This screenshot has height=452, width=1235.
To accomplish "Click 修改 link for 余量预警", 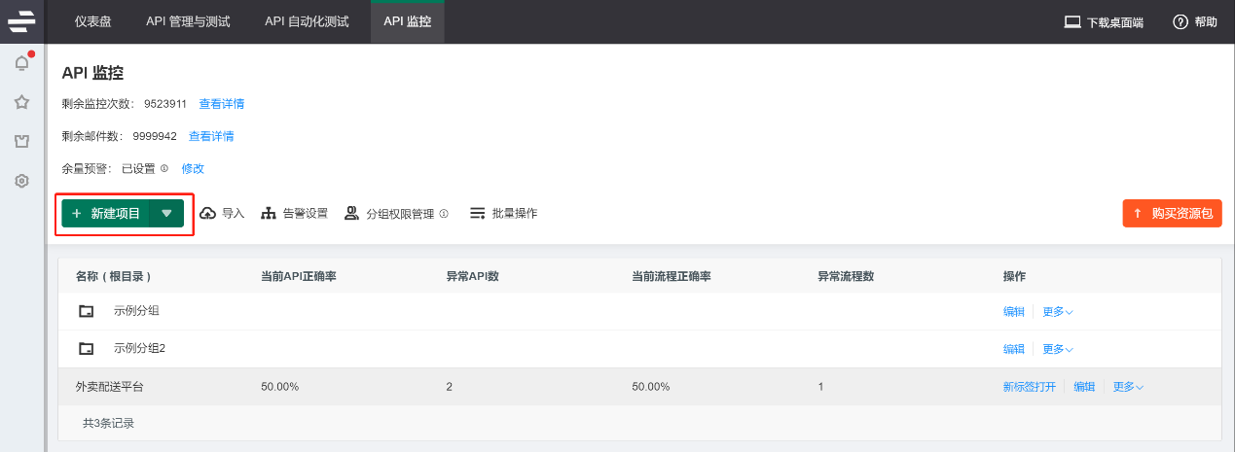I will click(x=193, y=168).
